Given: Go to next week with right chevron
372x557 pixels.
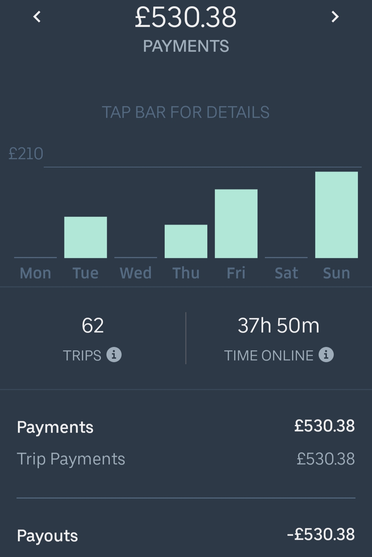Looking at the screenshot, I should coord(335,17).
